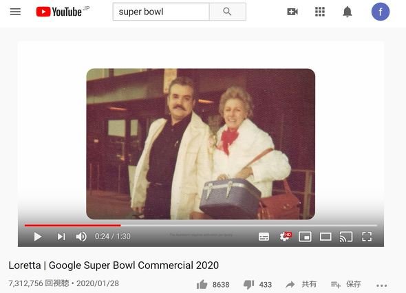Image resolution: width=406 pixels, height=293 pixels.
Task: Switch to theater mode
Action: pos(325,237)
